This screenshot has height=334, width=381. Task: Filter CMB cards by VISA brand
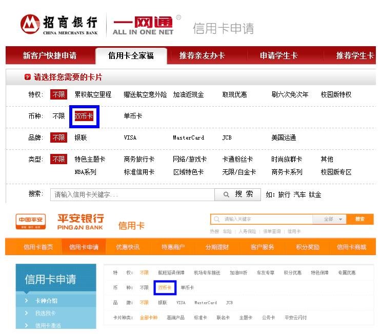click(x=130, y=138)
